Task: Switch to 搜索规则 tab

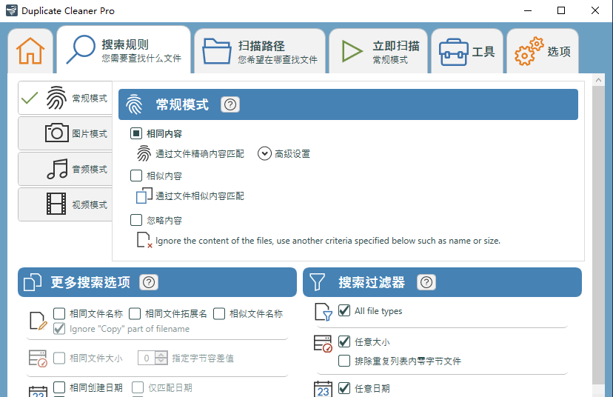Action: tap(124, 50)
